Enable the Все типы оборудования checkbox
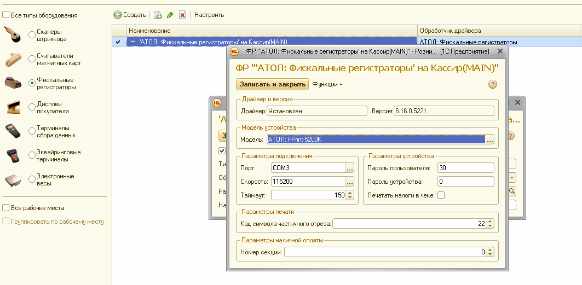Viewport: 582px width, 285px height. click(6, 15)
